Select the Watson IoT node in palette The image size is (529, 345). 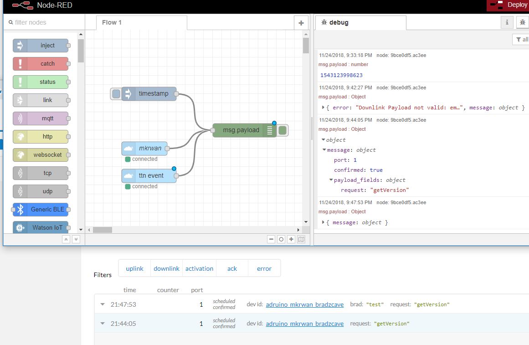click(41, 227)
